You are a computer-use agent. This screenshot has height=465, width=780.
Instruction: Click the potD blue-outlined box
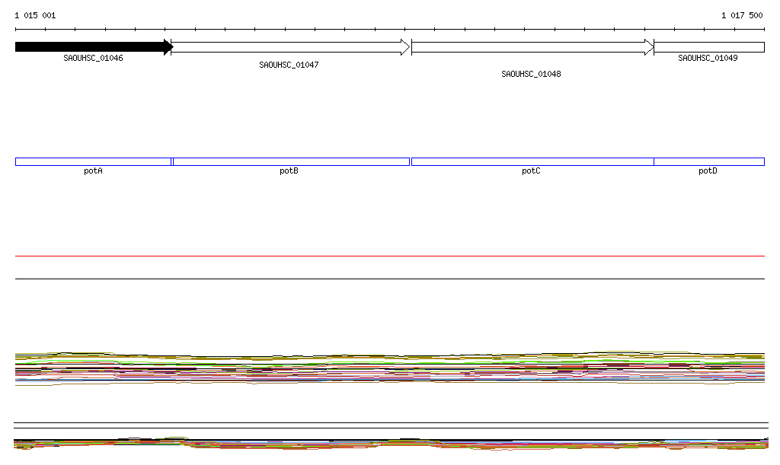click(x=708, y=161)
